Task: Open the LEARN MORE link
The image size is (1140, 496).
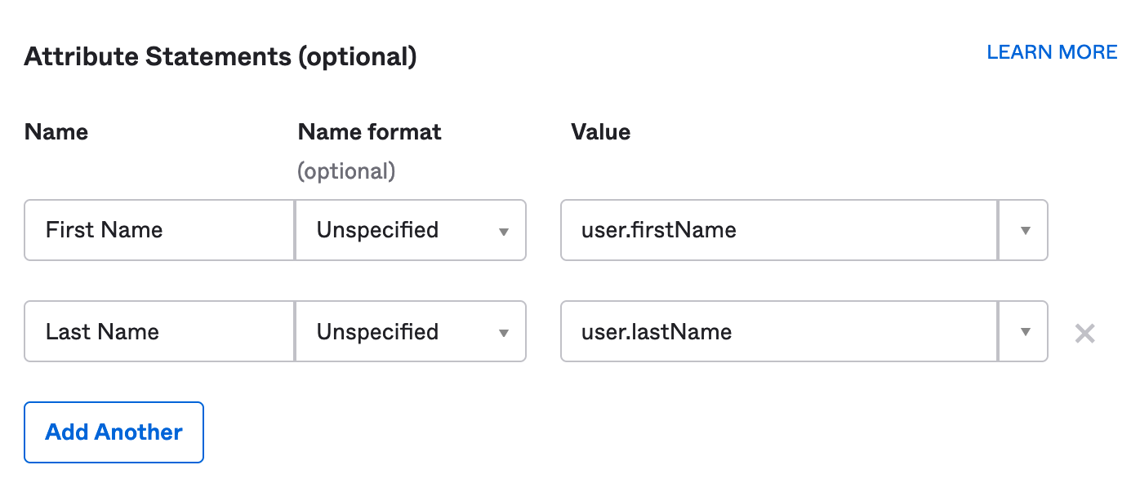Action: 1052,52
